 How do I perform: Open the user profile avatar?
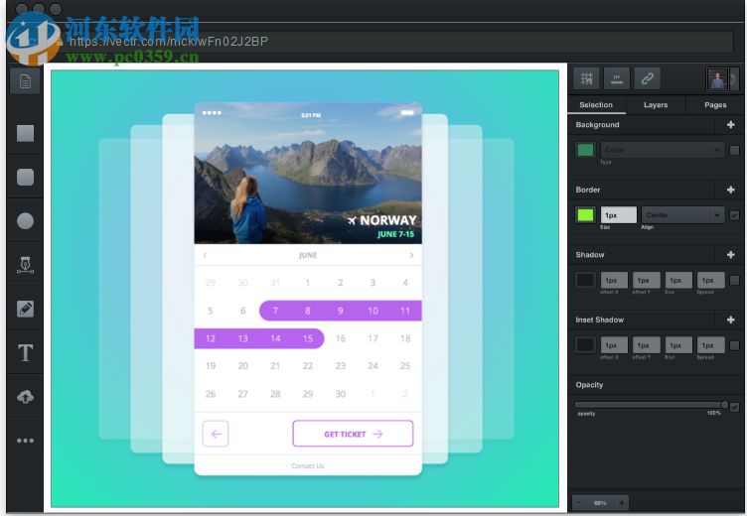(717, 79)
